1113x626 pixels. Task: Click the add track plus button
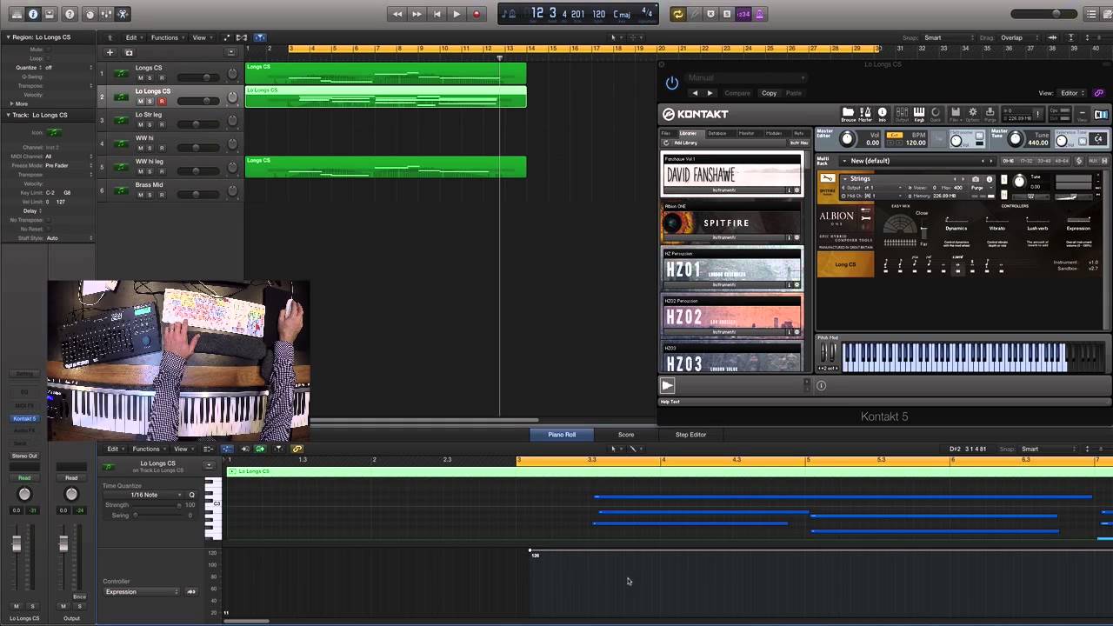110,52
